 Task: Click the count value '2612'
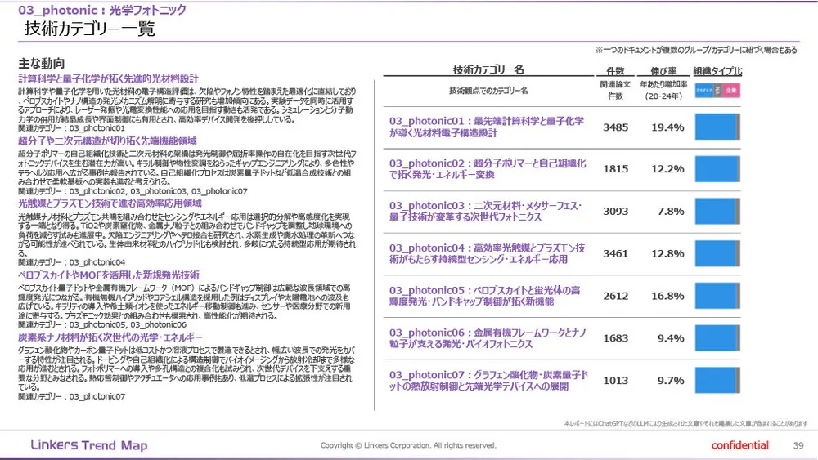[616, 296]
